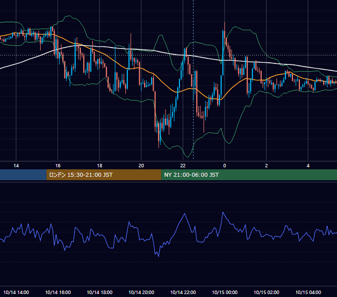Click the oscillator lowest trough near 21:00
The image size is (337, 297).
point(159,256)
